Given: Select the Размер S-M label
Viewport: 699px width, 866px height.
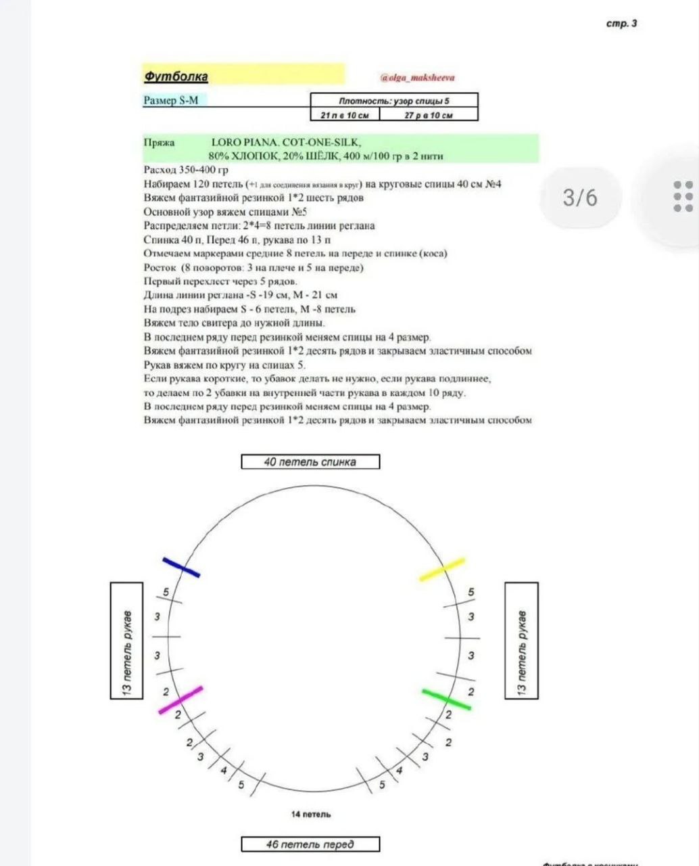Looking at the screenshot, I should pyautogui.click(x=171, y=100).
